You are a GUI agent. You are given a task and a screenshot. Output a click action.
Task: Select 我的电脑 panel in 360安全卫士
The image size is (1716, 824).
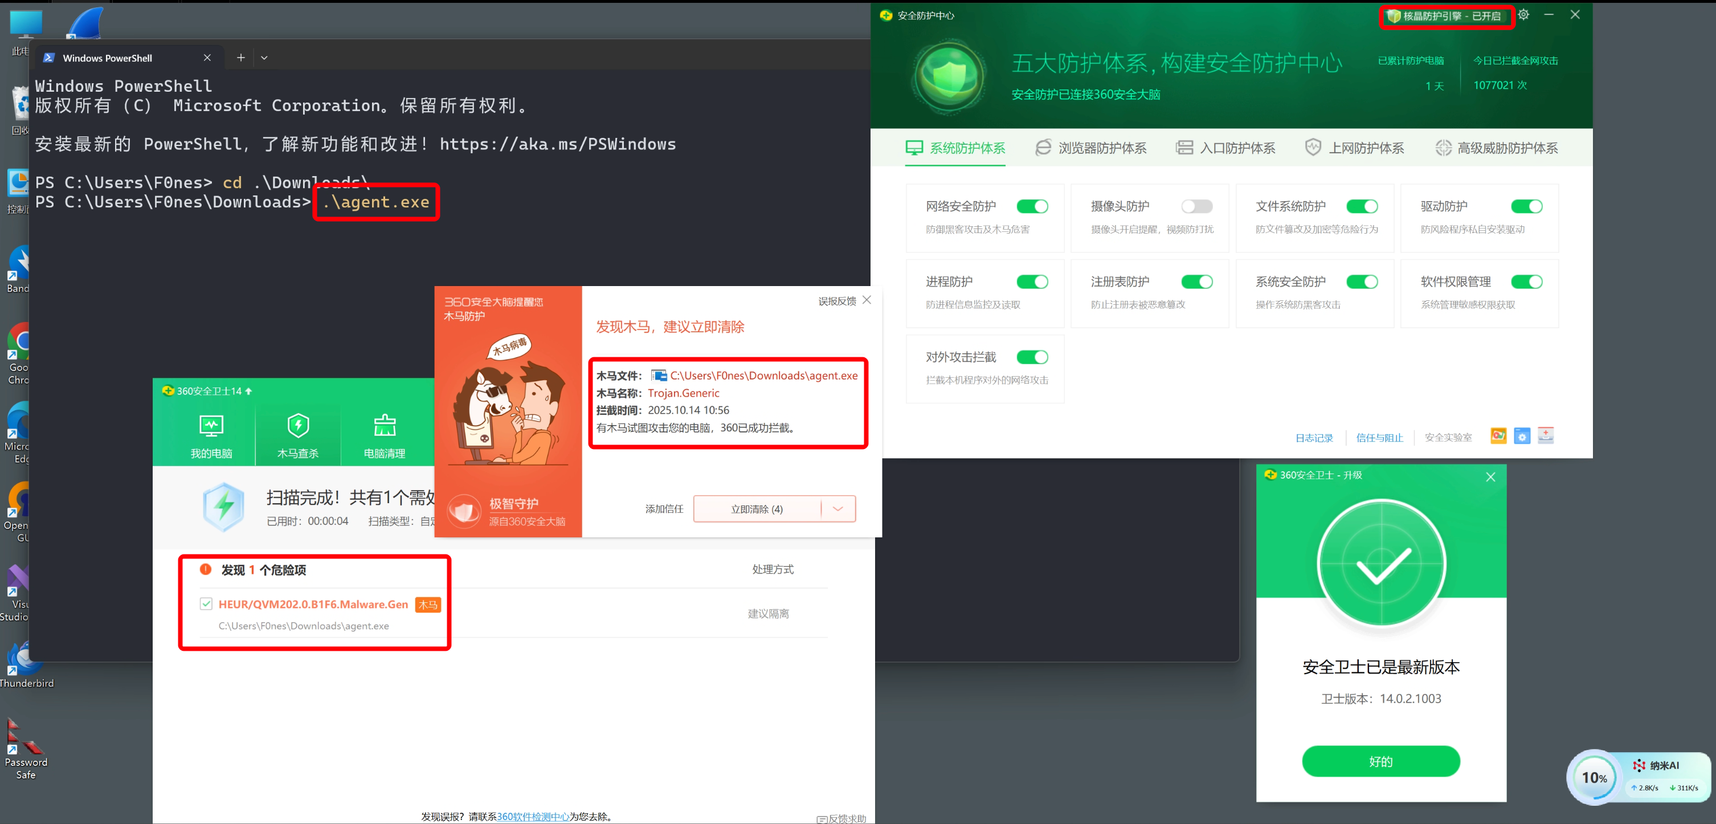(210, 434)
